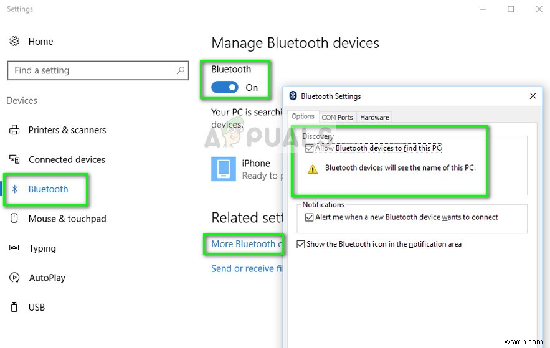The height and width of the screenshot is (348, 550).
Task: Click the Devices section label
Action: [22, 101]
